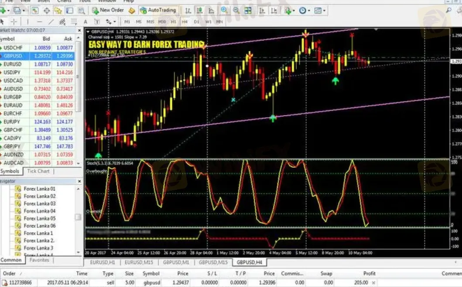Switch chart to bar chart type
The height and width of the screenshot is (287, 462).
click(188, 11)
